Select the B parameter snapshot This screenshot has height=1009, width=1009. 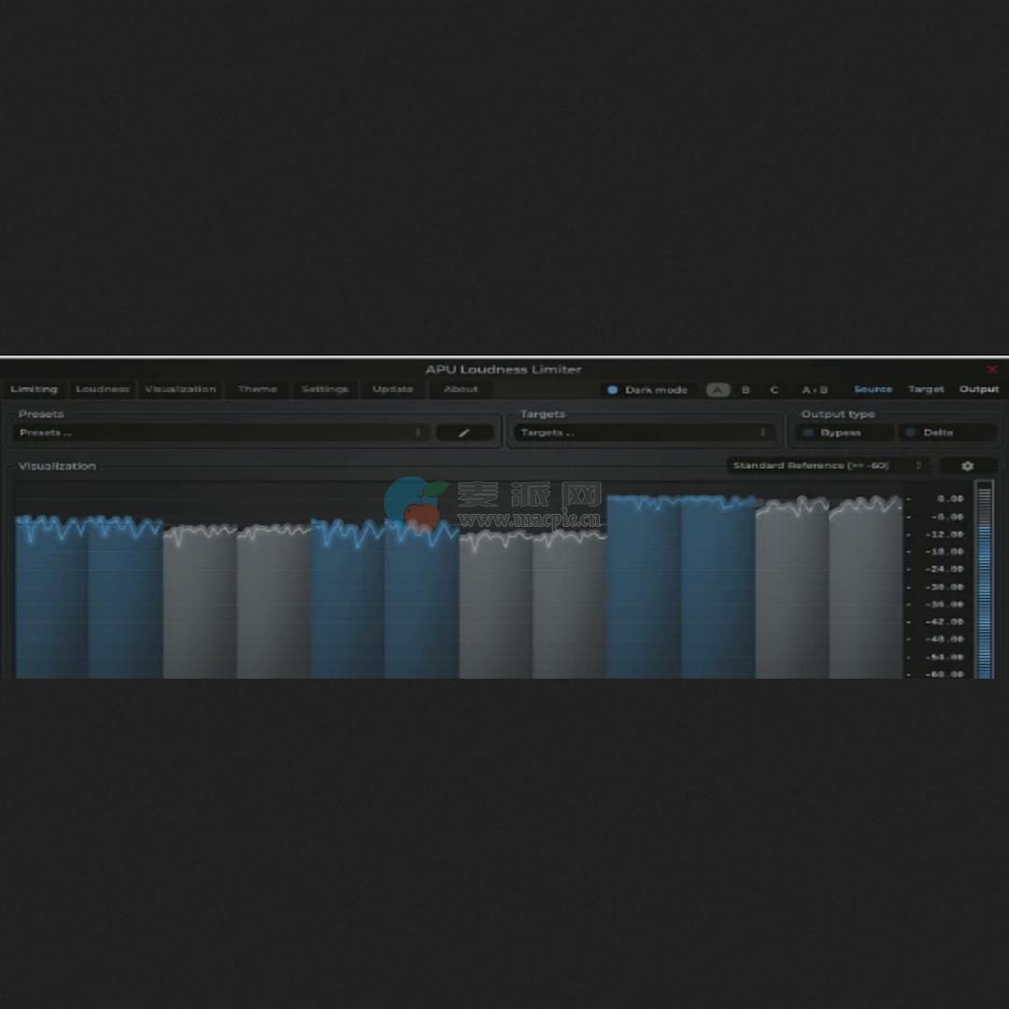click(x=746, y=390)
